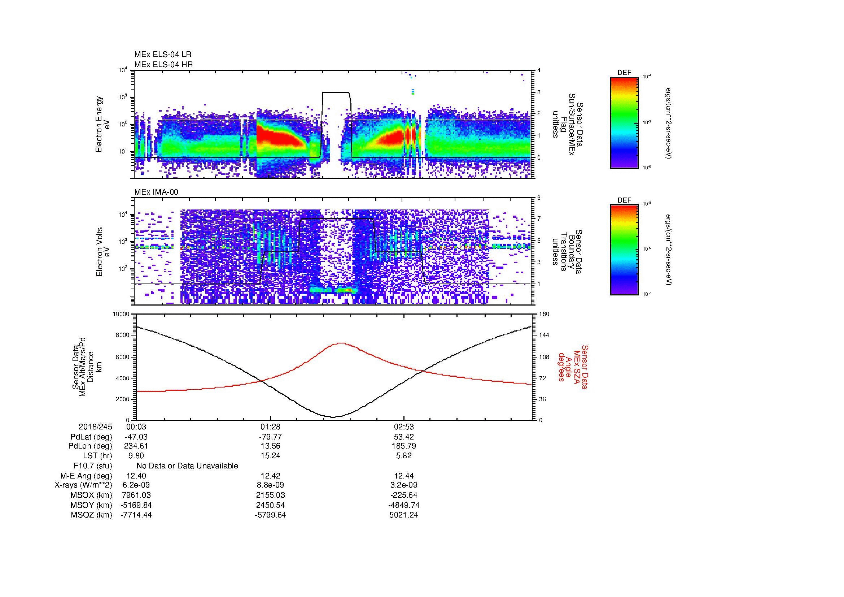Click the M-E Ang value '12.40'
Image resolution: width=844 pixels, height=597 pixels.
[136, 476]
